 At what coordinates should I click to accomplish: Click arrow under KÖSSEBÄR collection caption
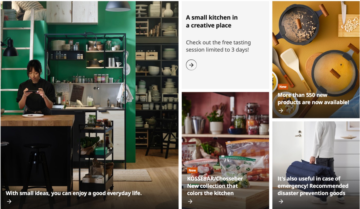coord(190,202)
